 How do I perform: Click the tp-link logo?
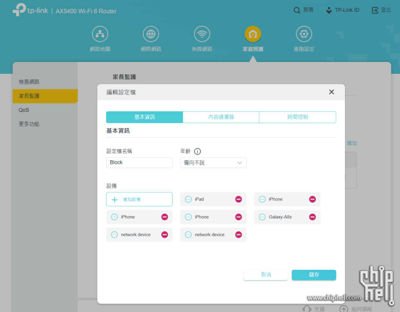click(30, 10)
